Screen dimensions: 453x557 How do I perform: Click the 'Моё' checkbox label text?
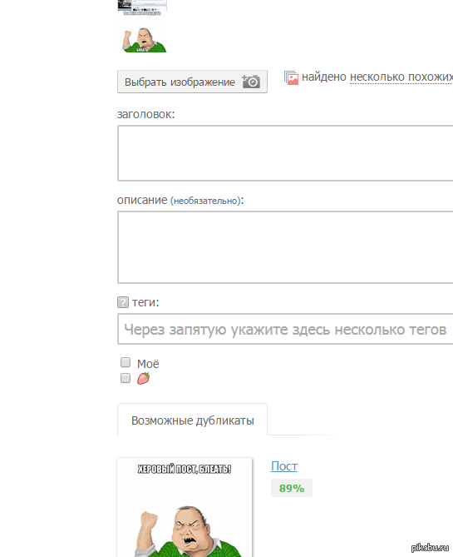click(x=148, y=364)
